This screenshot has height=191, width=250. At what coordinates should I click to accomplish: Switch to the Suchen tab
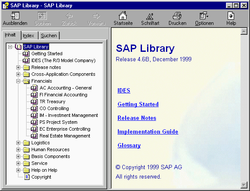[49, 36]
